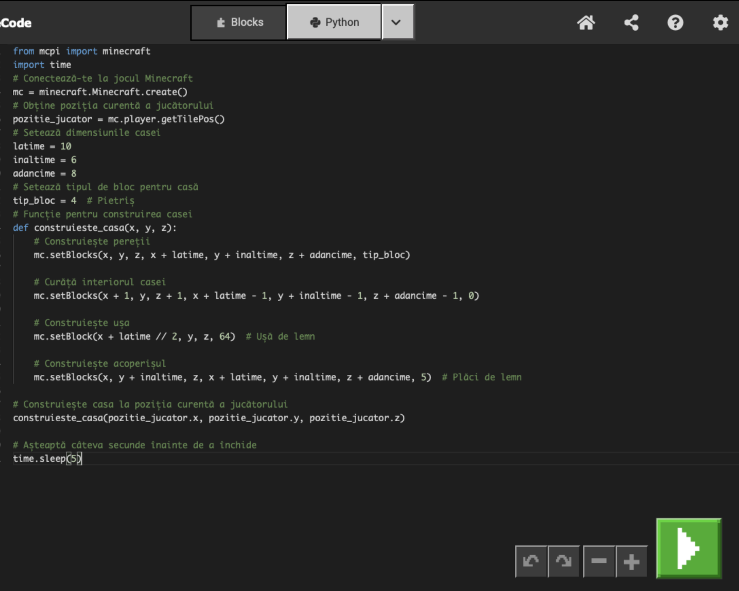
Task: Click the 'import time' line
Action: coord(42,65)
